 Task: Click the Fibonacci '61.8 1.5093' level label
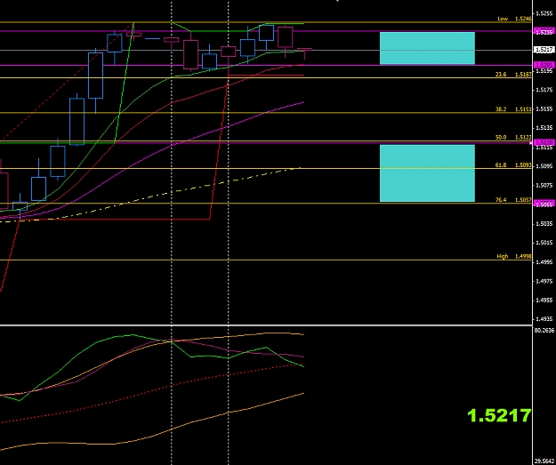(x=513, y=165)
